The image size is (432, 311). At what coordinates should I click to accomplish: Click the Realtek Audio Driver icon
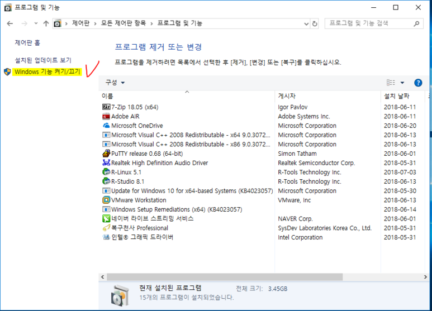[x=106, y=162]
